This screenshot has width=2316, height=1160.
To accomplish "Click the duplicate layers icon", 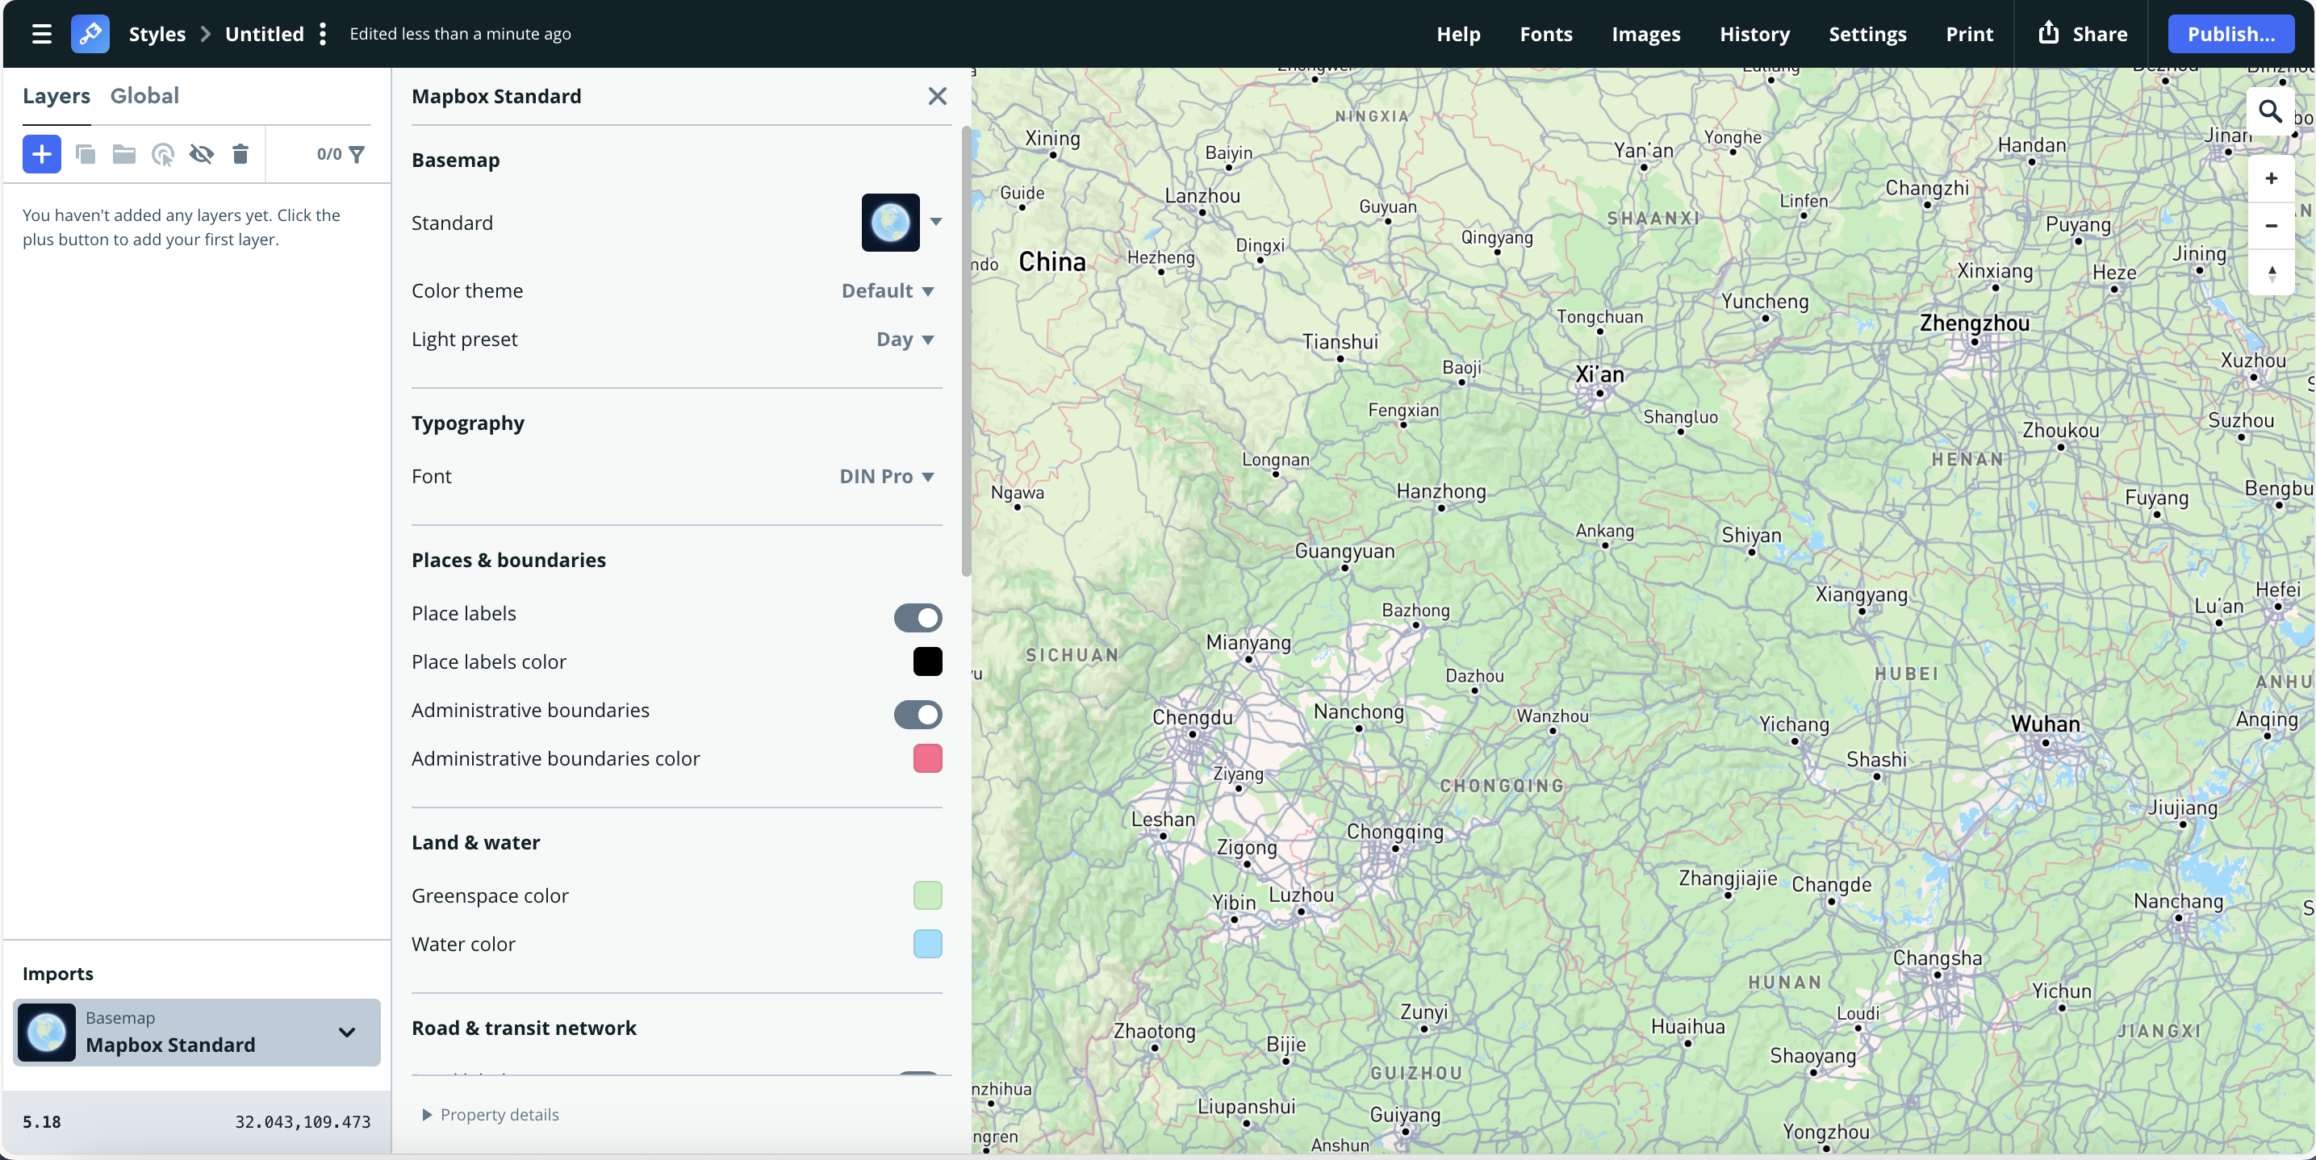I will tap(86, 153).
